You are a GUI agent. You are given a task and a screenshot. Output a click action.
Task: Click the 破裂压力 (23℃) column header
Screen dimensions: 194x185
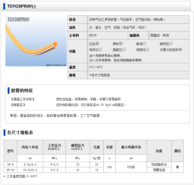point(78,147)
